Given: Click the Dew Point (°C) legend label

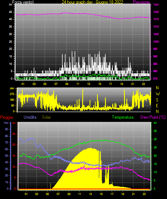Looking at the screenshot, I should coord(153,117).
